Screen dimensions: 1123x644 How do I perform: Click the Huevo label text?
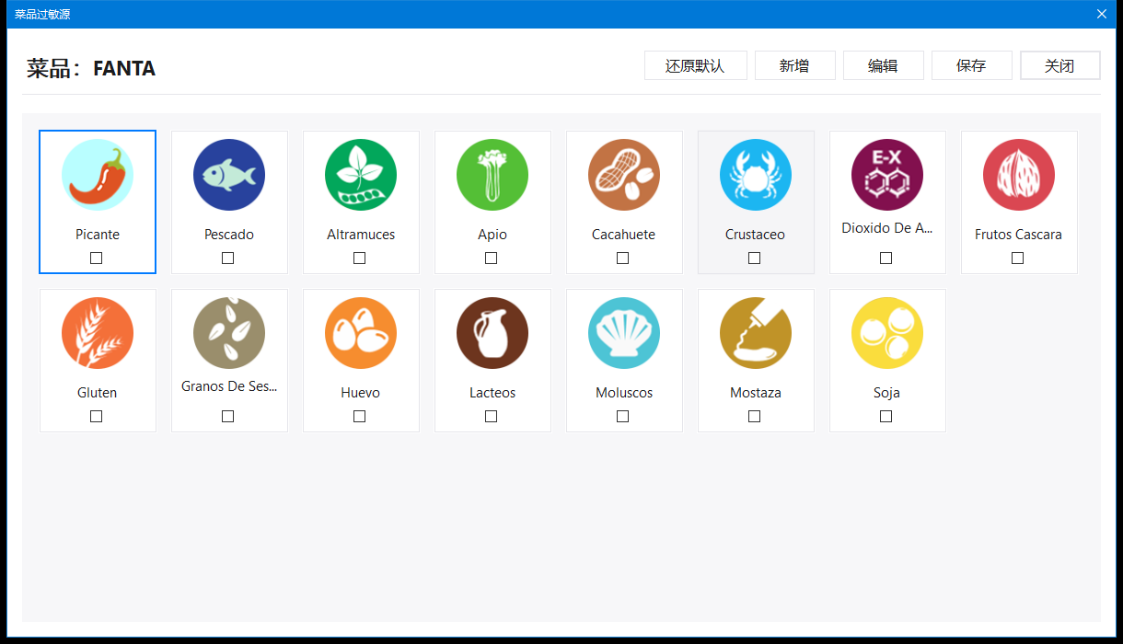point(361,393)
